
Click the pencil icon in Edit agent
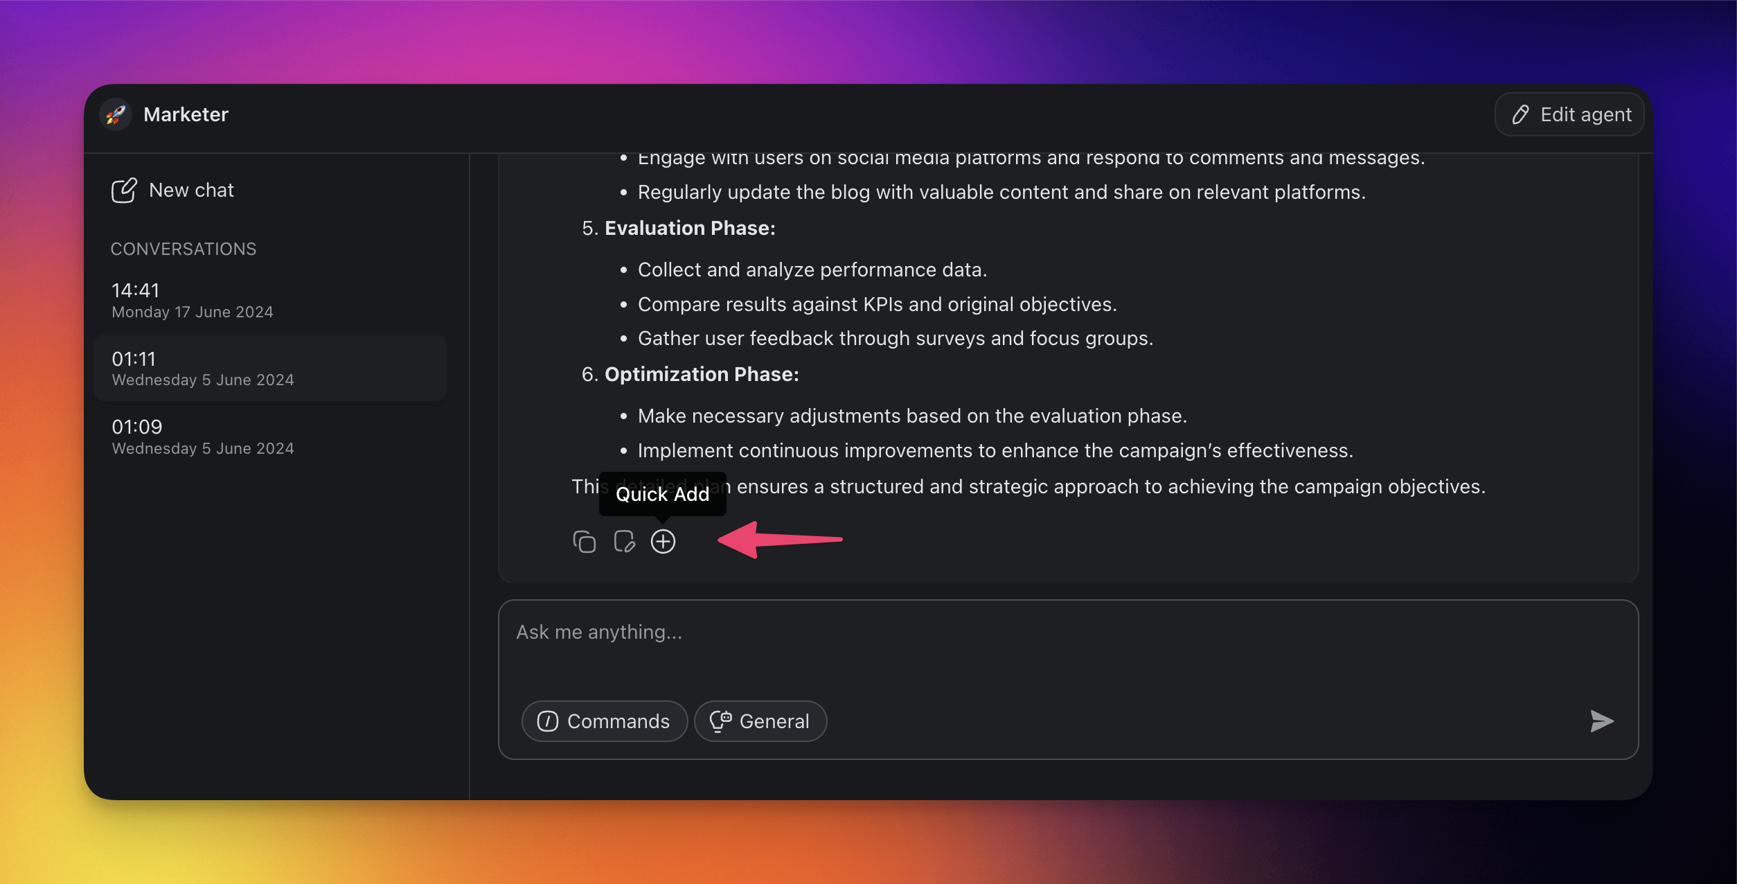pos(1520,114)
